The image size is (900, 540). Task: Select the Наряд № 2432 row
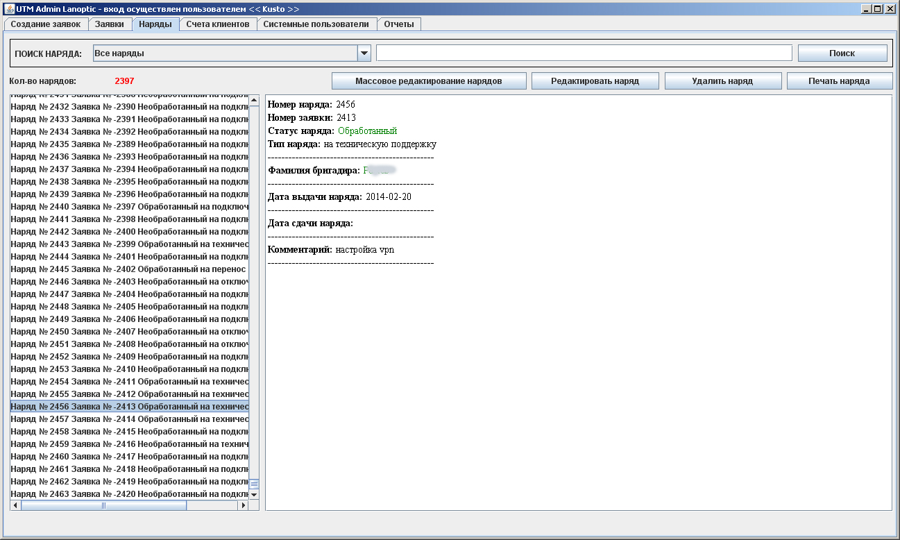(130, 107)
